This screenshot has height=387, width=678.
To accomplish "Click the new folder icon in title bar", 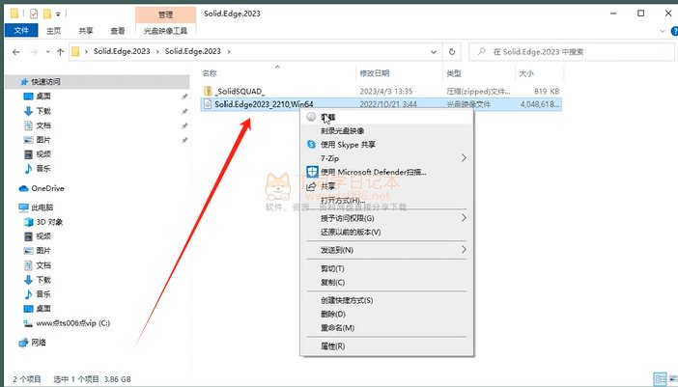I will [x=46, y=14].
